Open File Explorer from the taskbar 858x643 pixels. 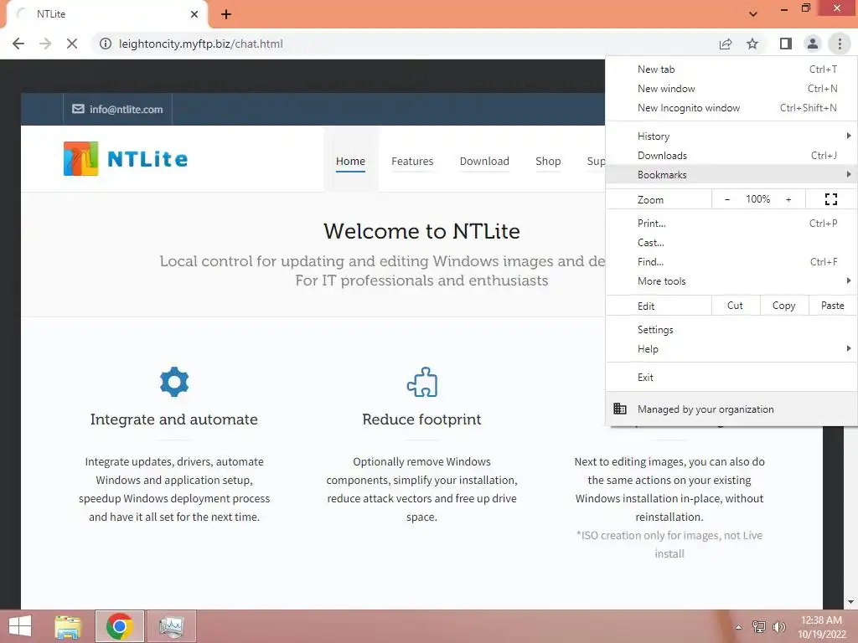[x=68, y=626]
